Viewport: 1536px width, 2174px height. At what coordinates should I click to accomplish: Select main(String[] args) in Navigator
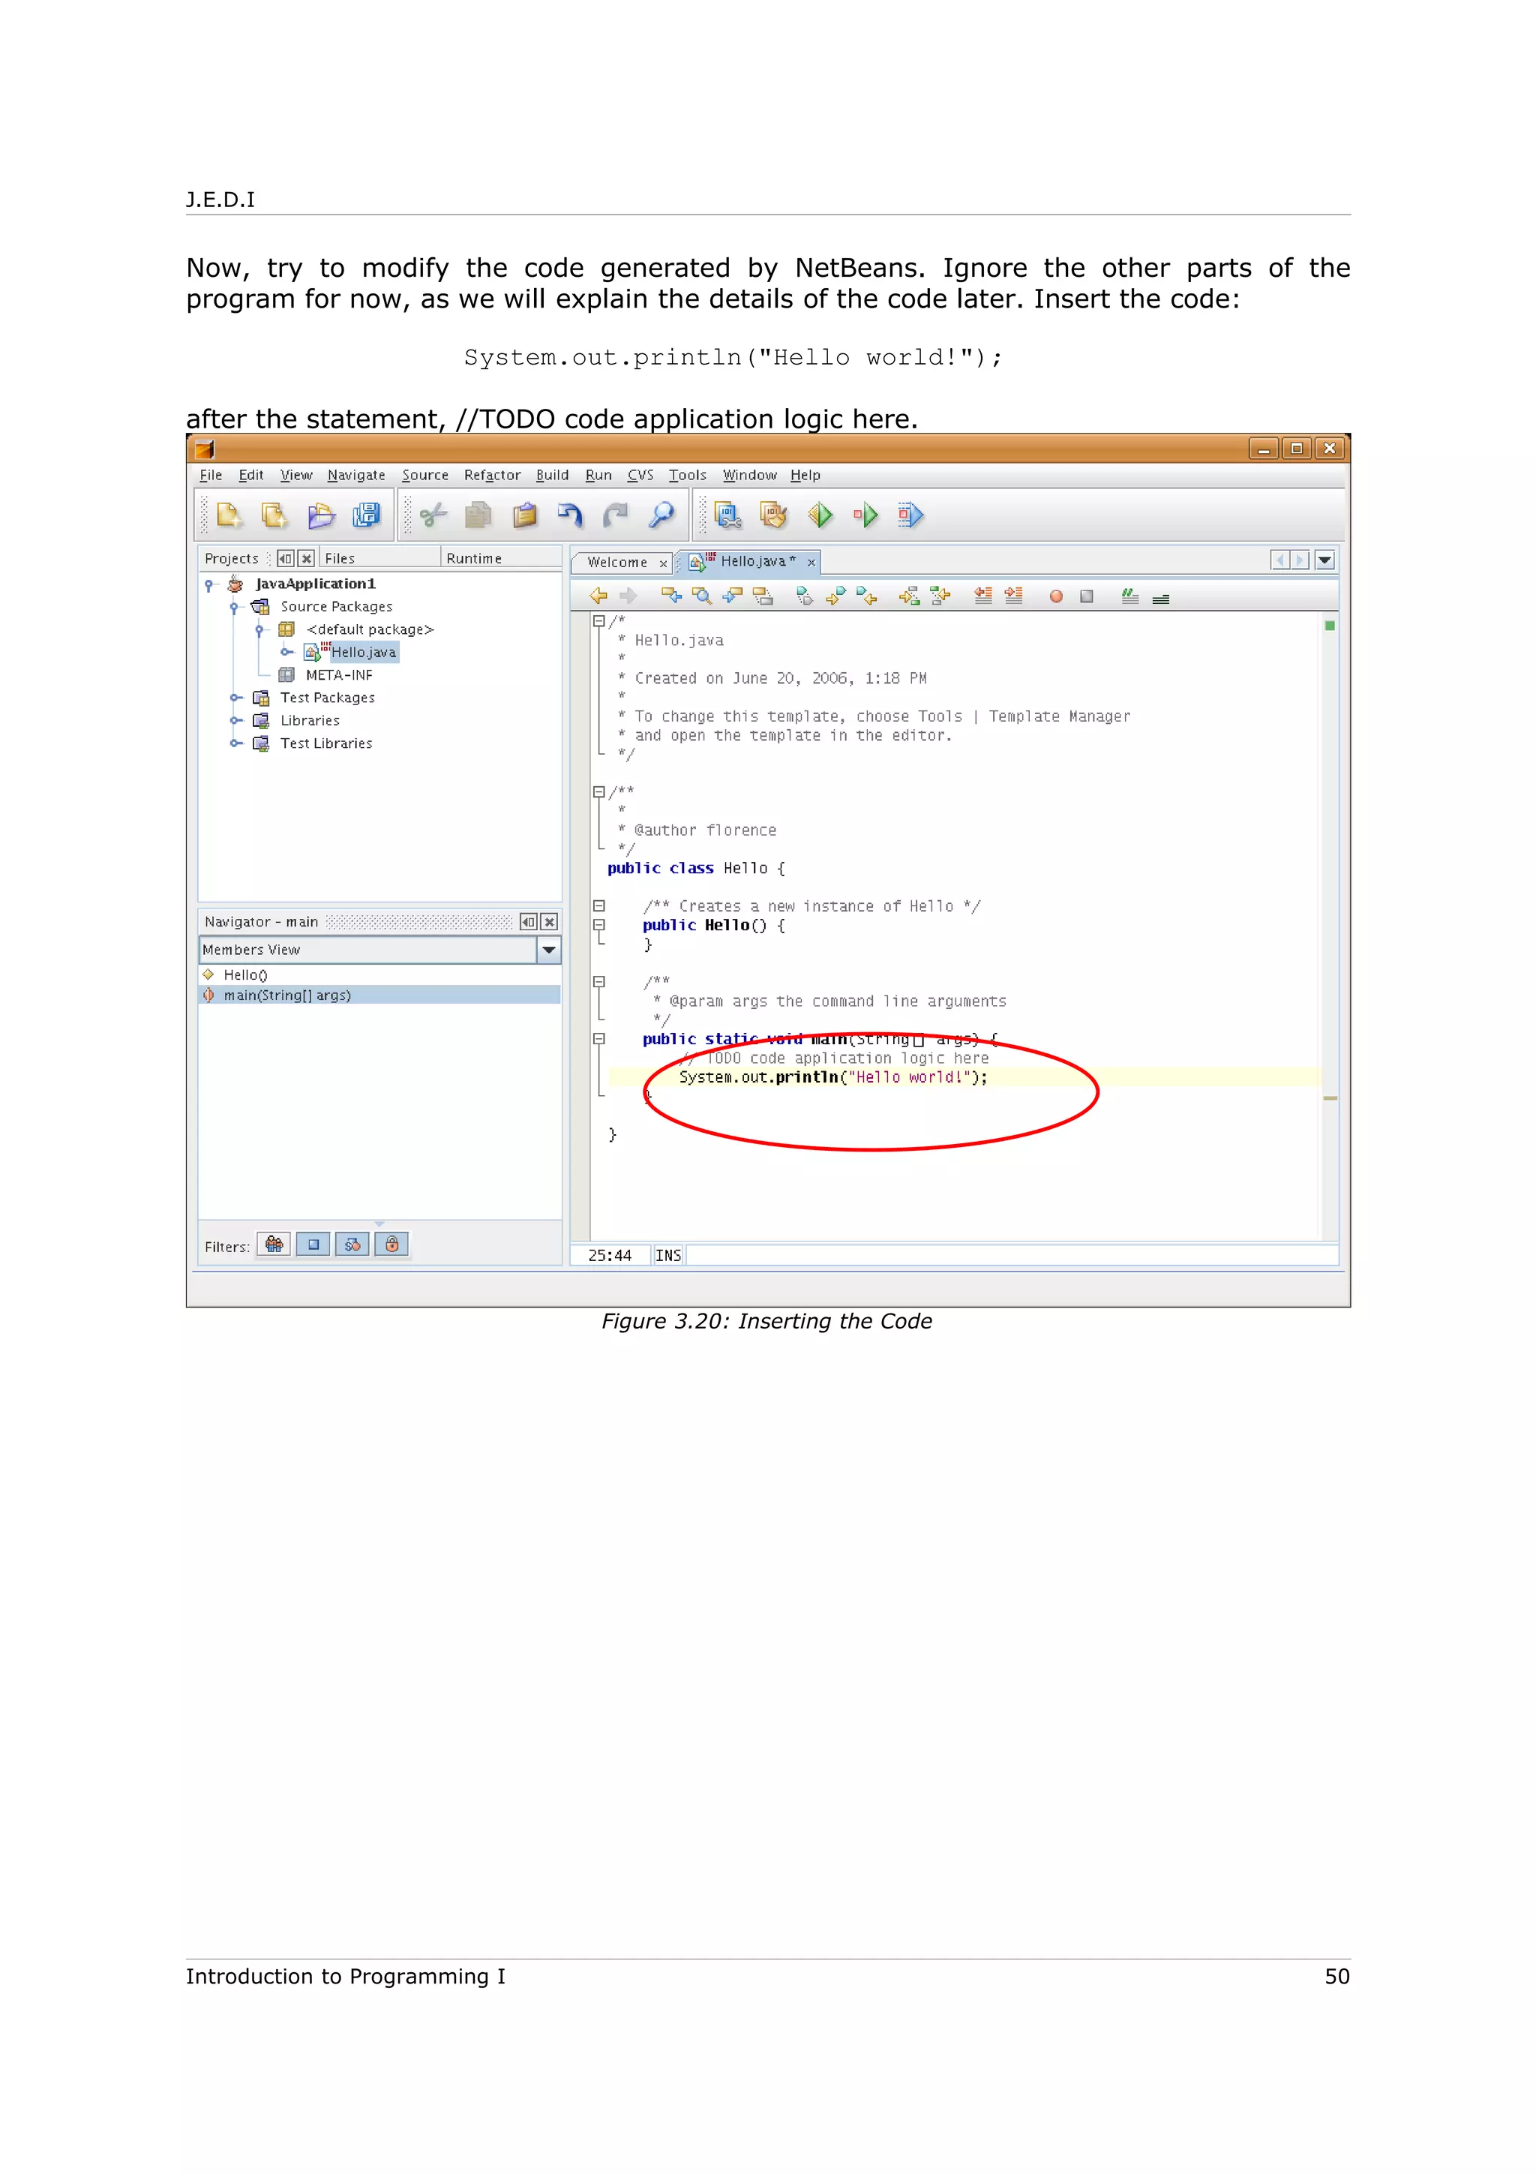[286, 995]
